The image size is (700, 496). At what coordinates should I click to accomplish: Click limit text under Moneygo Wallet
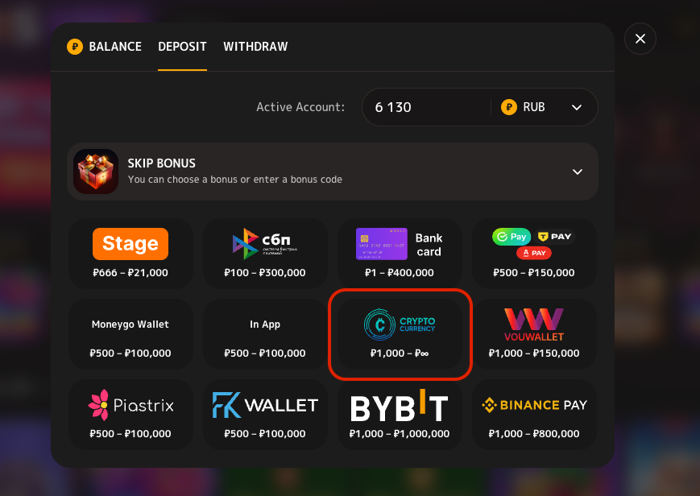click(x=130, y=353)
